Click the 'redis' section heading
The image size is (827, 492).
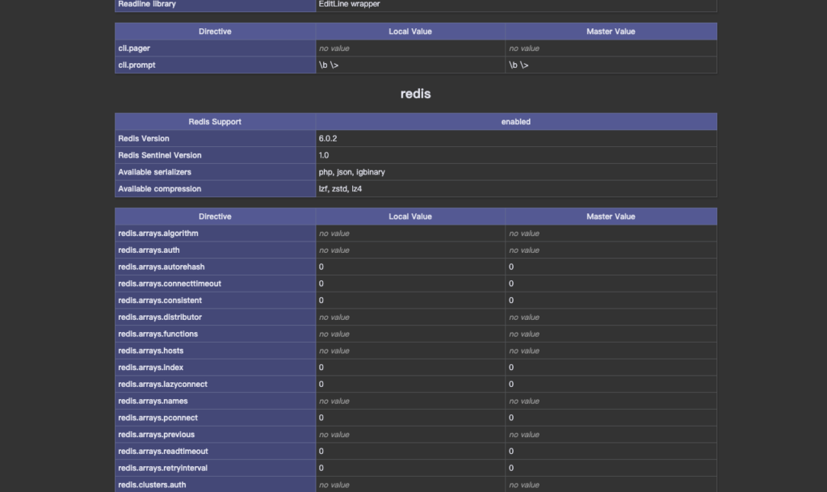point(415,94)
